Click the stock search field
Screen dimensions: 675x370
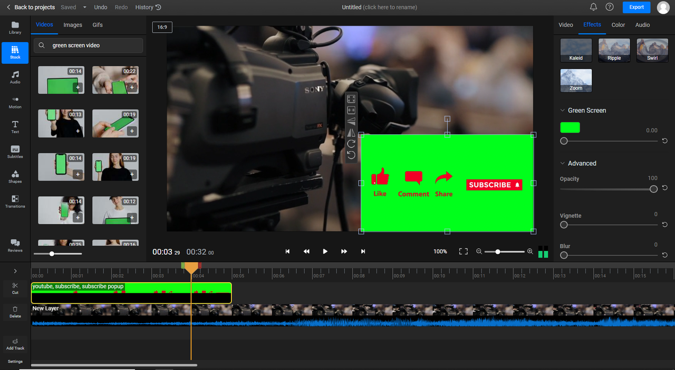tap(88, 45)
